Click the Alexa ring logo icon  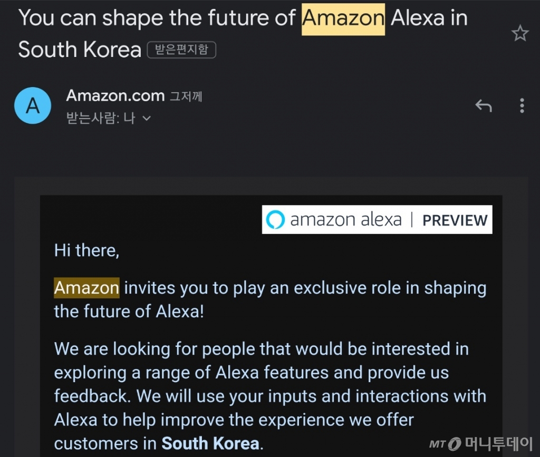pyautogui.click(x=275, y=220)
